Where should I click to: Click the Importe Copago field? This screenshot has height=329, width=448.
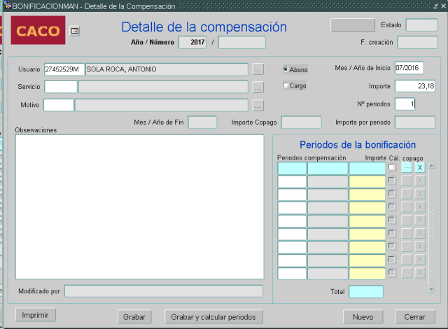pos(301,122)
